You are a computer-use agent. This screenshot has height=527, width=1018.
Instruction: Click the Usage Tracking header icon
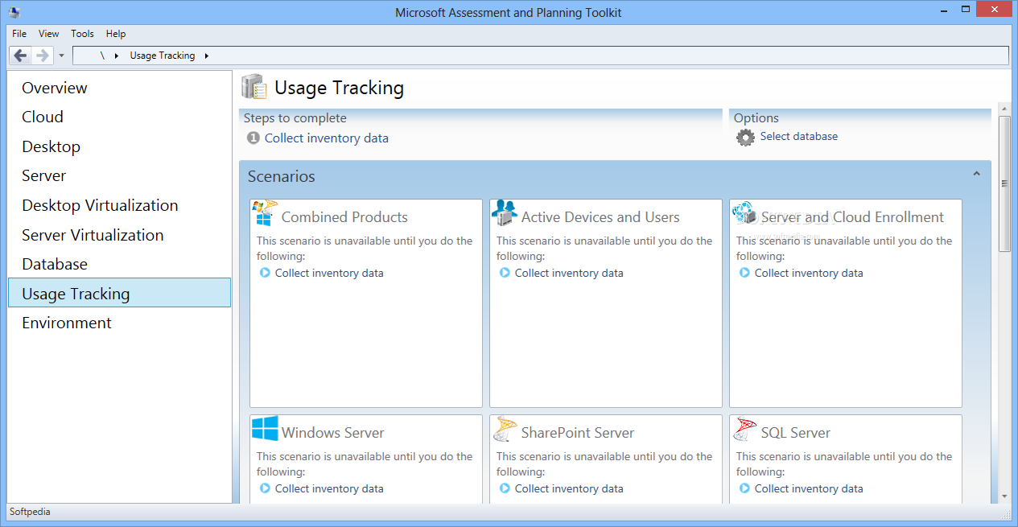(254, 87)
